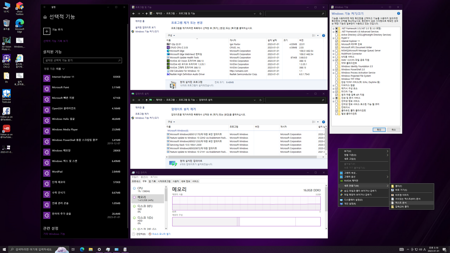The width and height of the screenshot is (450, 253).
Task: Click the Task View icon on the taskbar
Action: (73, 249)
